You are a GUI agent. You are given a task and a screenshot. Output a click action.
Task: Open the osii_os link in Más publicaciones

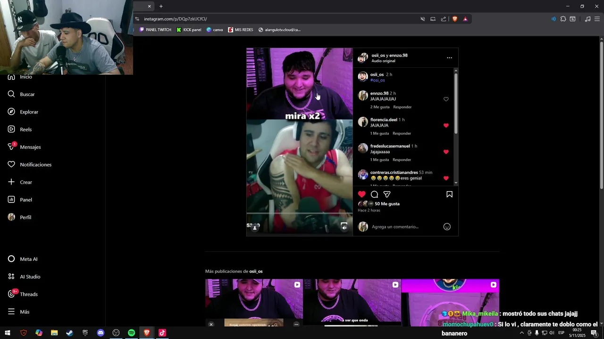pos(256,271)
